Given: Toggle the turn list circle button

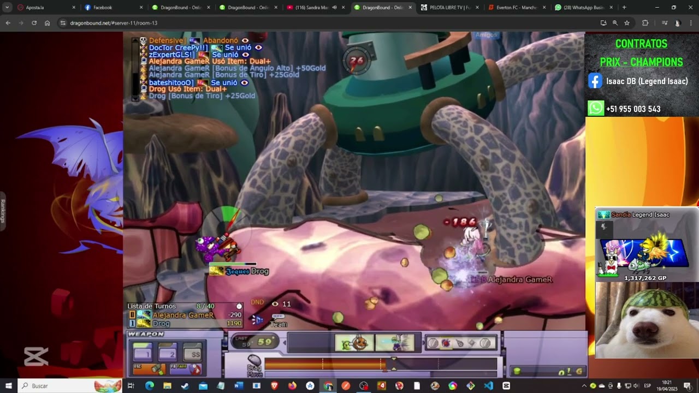Looking at the screenshot, I should tap(239, 306).
